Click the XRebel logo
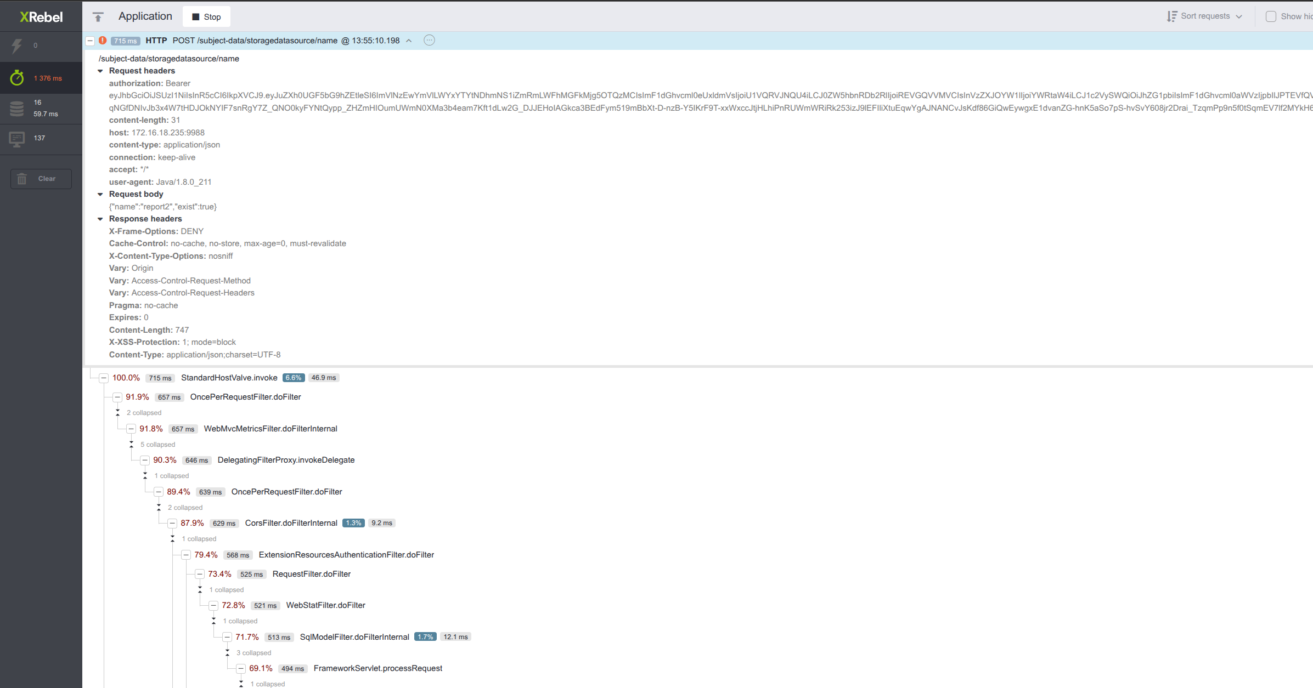This screenshot has height=688, width=1313. (41, 17)
